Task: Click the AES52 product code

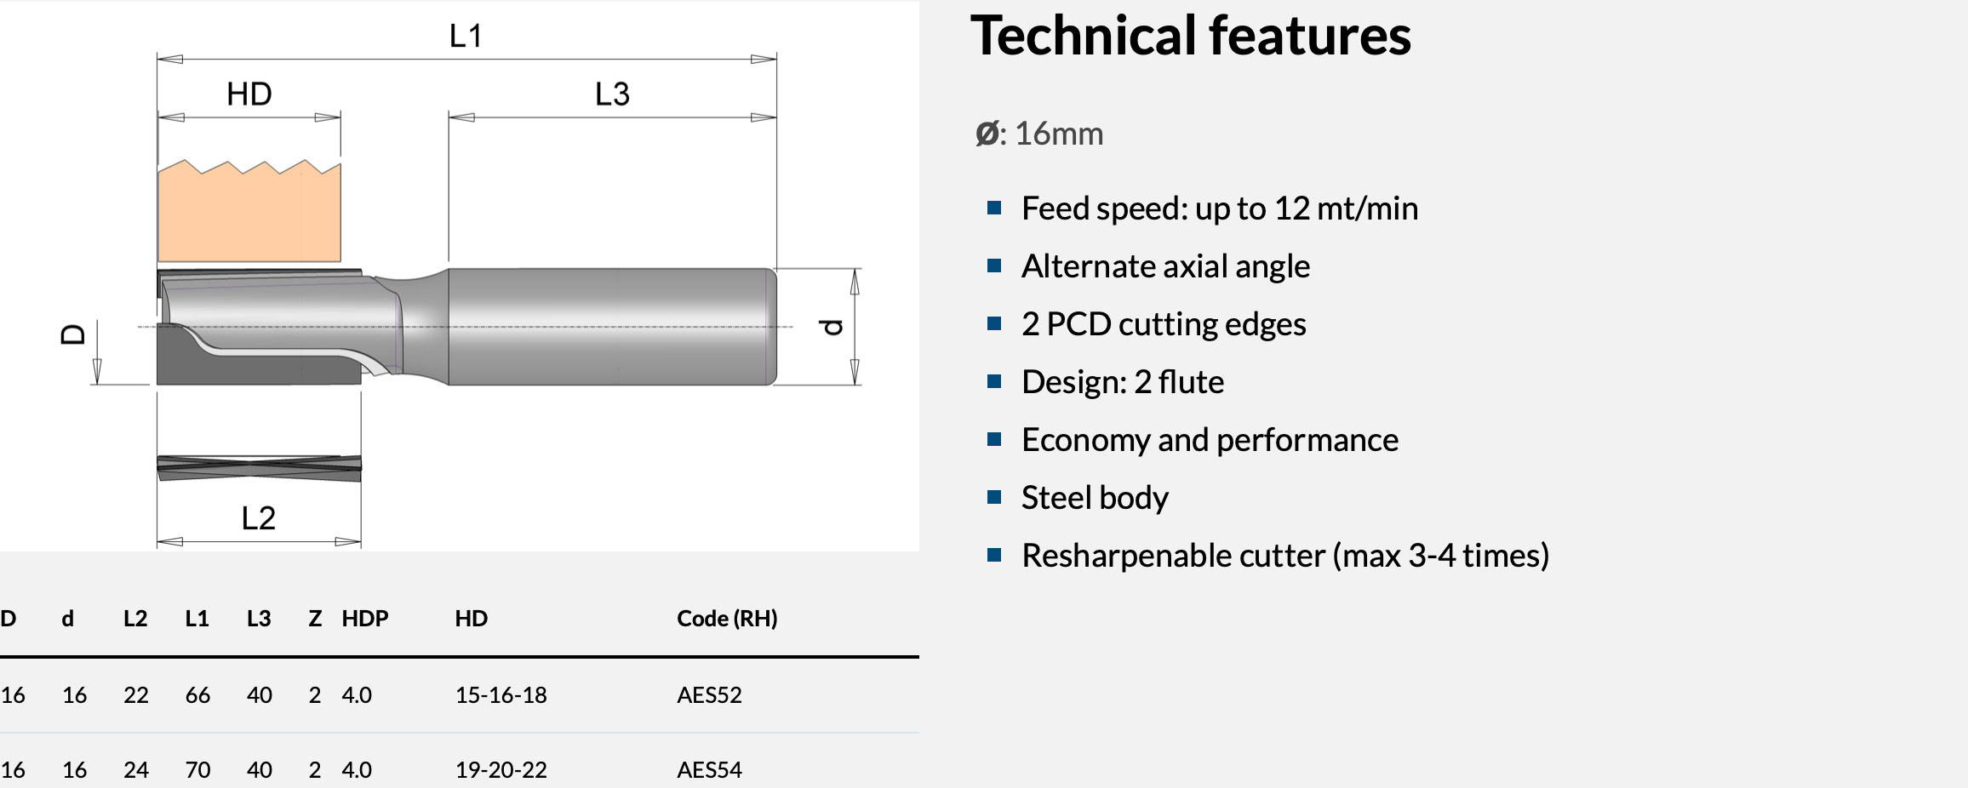Action: tap(709, 695)
